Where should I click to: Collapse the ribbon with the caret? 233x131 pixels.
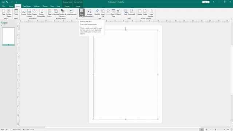coord(232,19)
